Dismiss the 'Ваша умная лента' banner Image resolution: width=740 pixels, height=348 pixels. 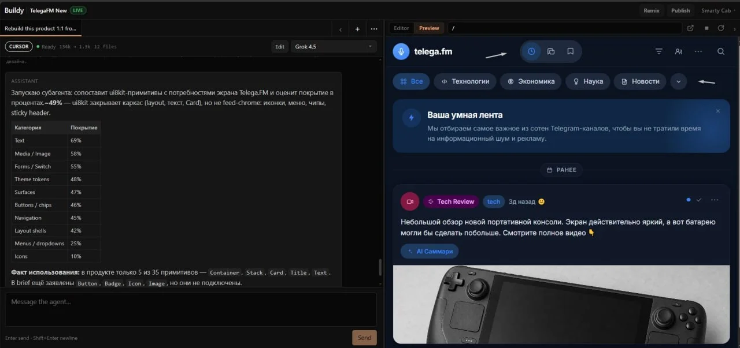coord(718,111)
